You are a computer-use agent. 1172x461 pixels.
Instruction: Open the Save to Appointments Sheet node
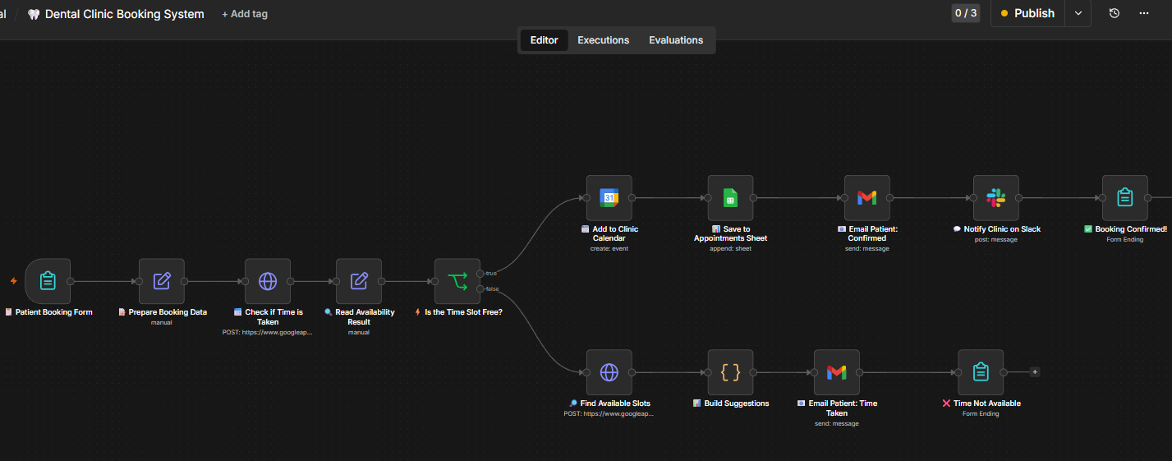tap(730, 198)
